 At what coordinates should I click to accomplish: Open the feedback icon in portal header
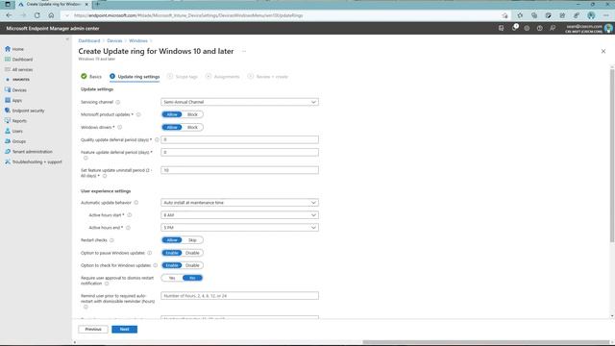click(x=553, y=28)
